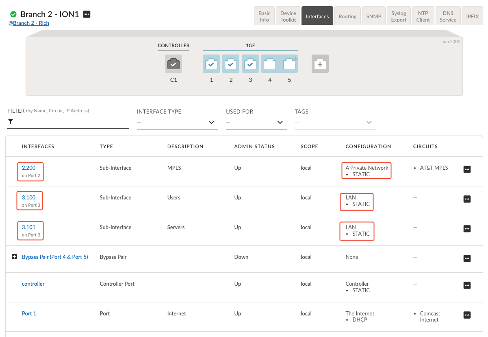
Task: Click port 5 icon showing the red down arrow
Action: 289,64
